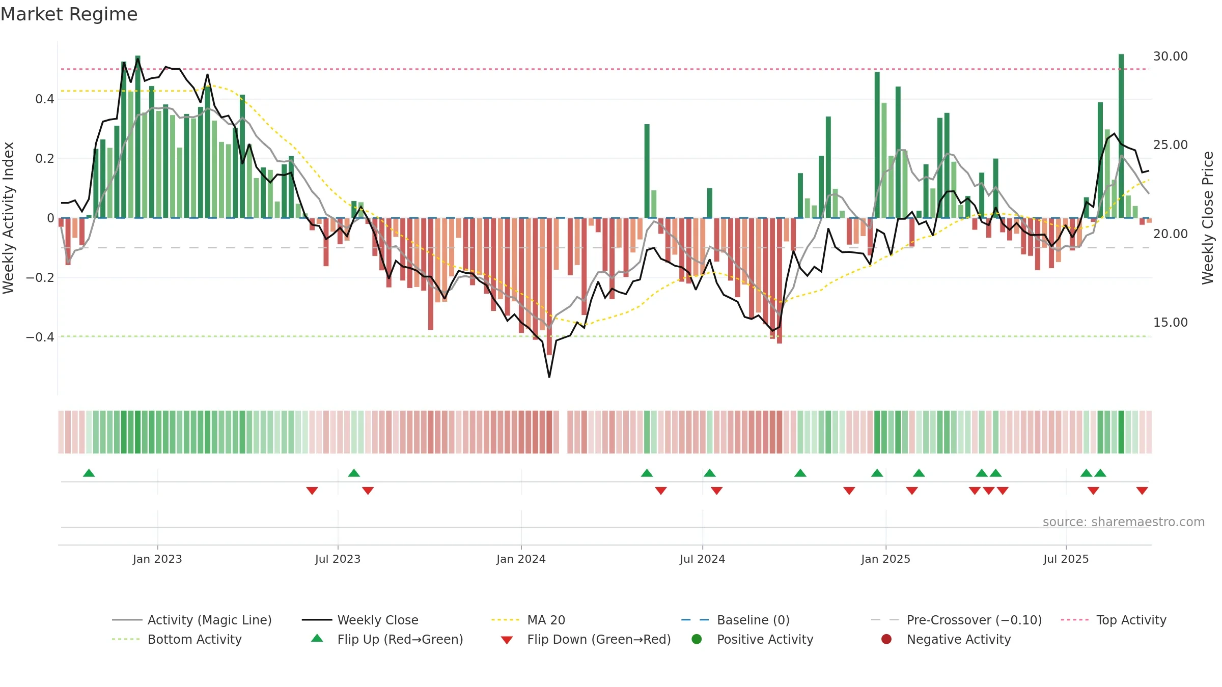Click the Jan 2023 x-axis label
The height and width of the screenshot is (687, 1222).
pos(157,559)
